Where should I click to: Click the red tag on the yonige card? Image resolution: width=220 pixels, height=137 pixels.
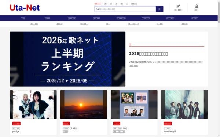pyautogui.click(x=16, y=123)
